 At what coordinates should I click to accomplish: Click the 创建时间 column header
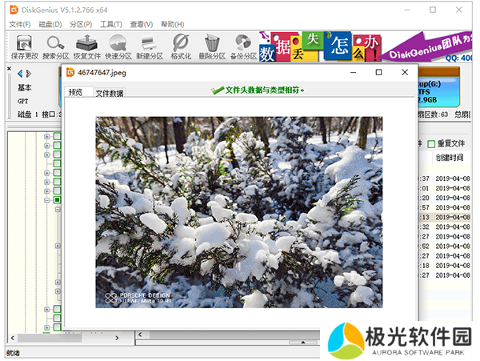coord(449,158)
